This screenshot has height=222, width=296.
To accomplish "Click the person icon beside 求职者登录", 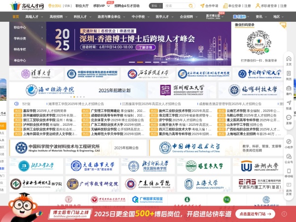I will (258, 6).
